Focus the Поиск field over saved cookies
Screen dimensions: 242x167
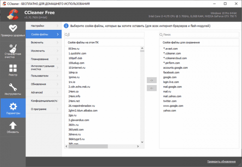pyautogui.click(x=199, y=35)
